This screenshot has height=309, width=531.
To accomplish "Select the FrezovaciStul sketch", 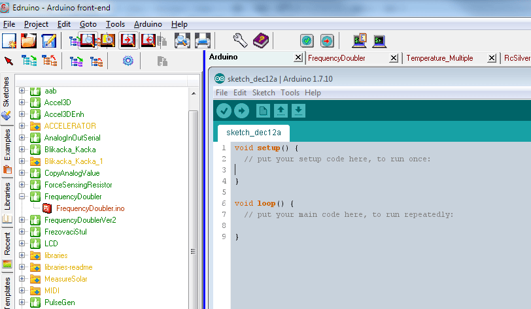I will (x=65, y=232).
